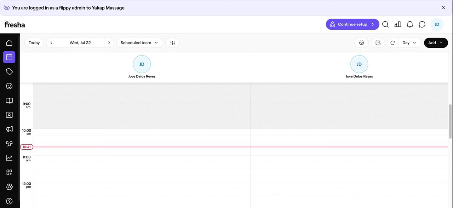Open calendar filters sliders icon
This screenshot has height=208, width=453.
(x=172, y=43)
